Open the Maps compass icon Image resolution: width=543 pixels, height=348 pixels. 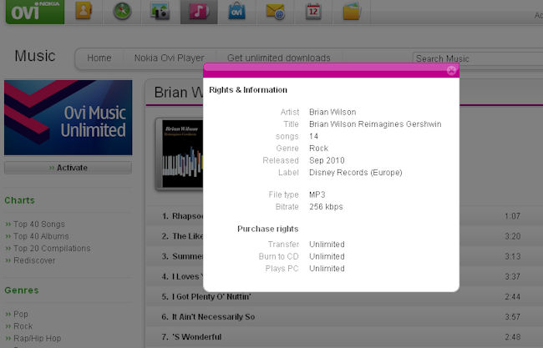[122, 11]
